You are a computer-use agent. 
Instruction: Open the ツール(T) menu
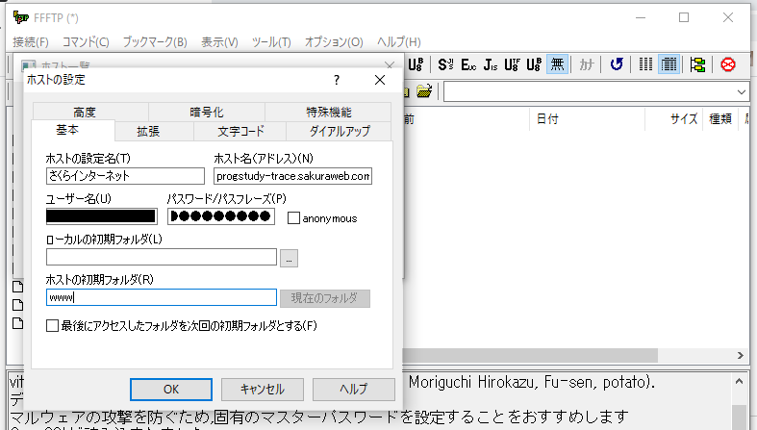271,42
